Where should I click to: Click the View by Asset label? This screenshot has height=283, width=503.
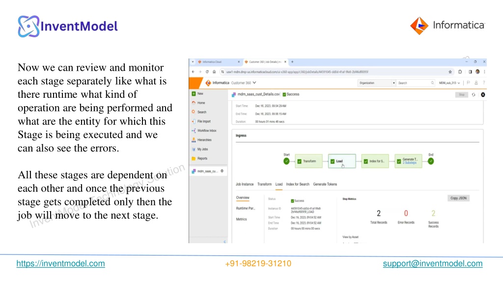[350, 237]
